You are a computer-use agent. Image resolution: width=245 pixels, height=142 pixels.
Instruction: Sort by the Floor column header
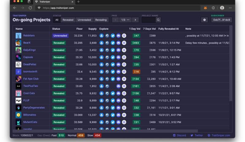[79, 29]
